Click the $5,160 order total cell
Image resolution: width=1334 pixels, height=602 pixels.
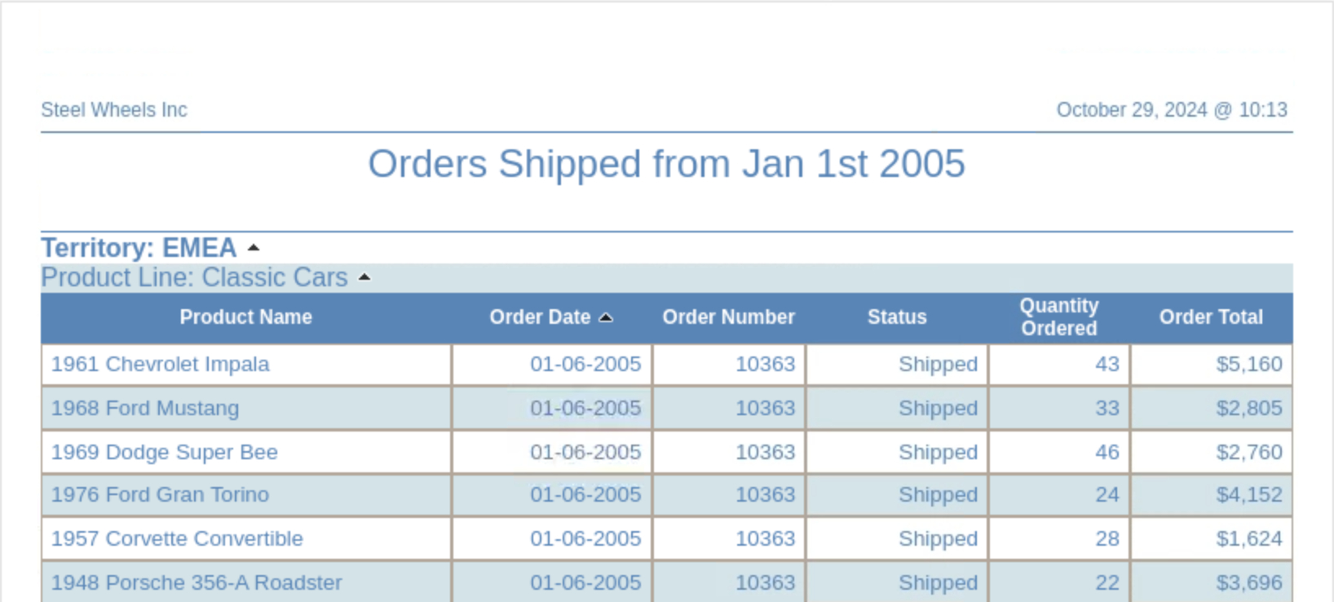click(x=1248, y=365)
